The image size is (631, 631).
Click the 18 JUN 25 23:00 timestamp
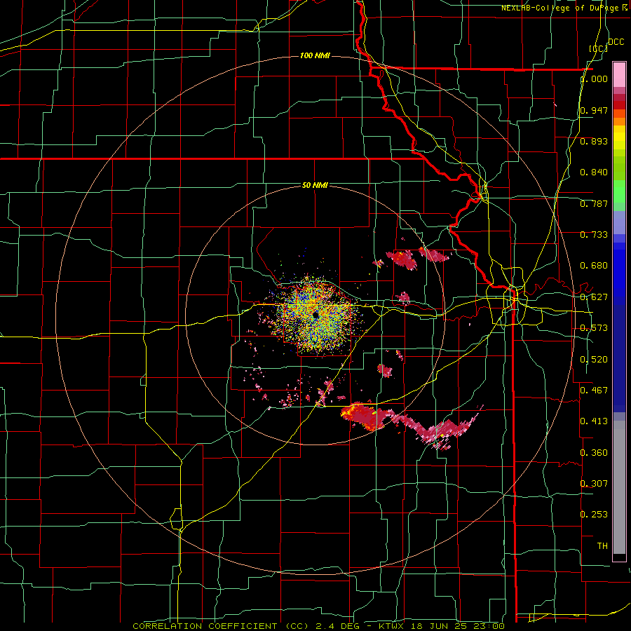[458, 626]
